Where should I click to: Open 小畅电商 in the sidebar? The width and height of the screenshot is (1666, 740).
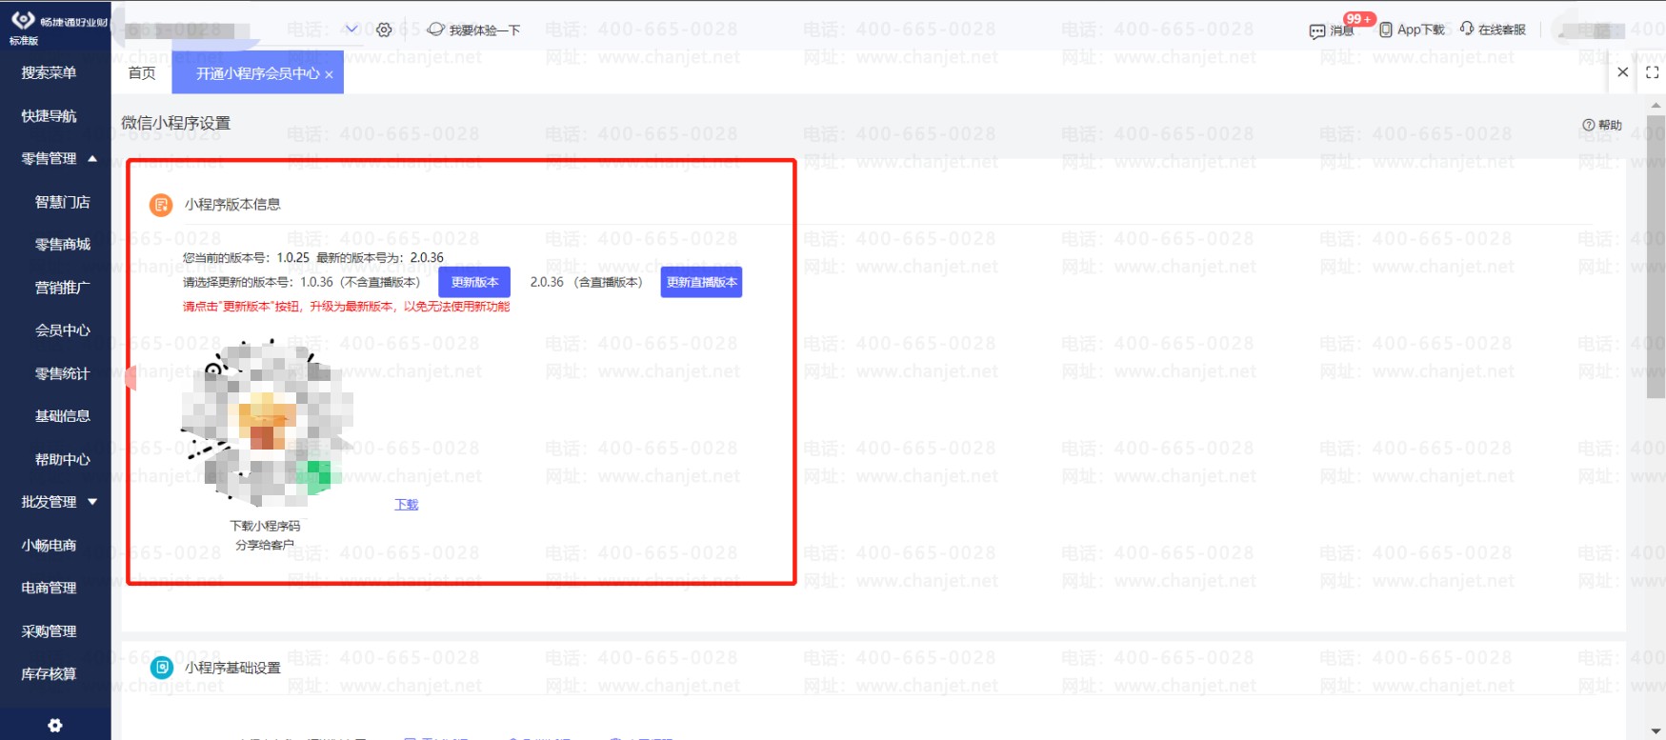(50, 546)
